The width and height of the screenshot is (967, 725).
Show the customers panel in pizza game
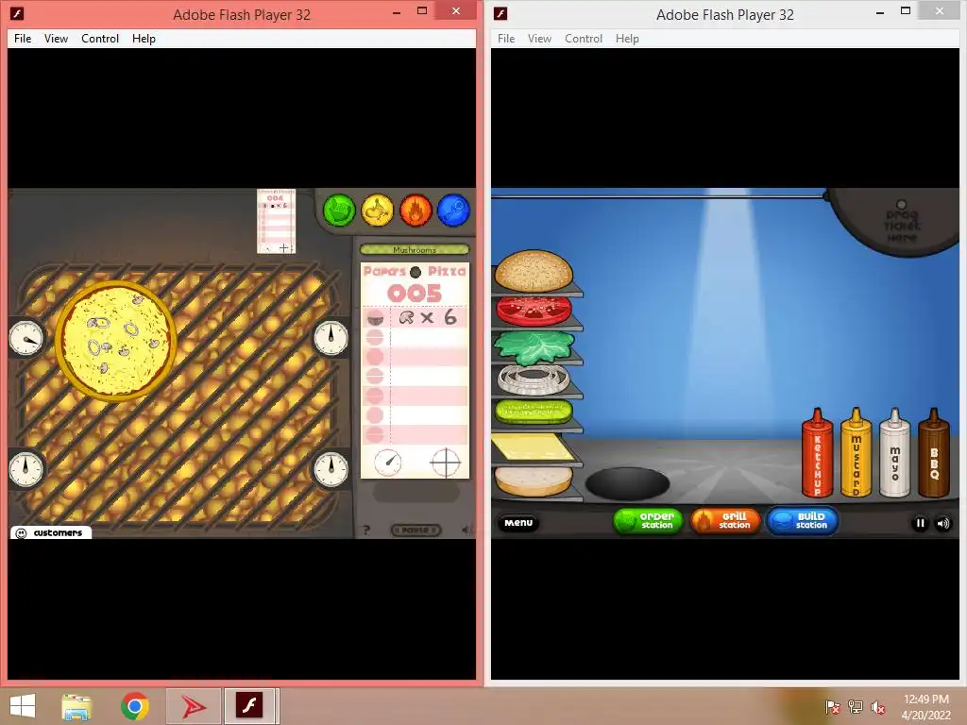click(x=51, y=532)
